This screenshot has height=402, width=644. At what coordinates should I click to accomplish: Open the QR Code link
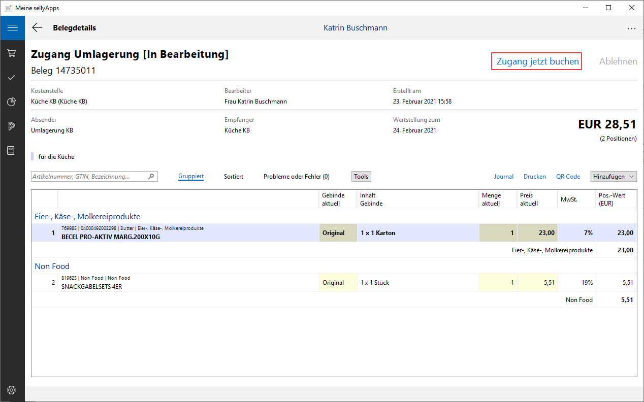point(568,177)
